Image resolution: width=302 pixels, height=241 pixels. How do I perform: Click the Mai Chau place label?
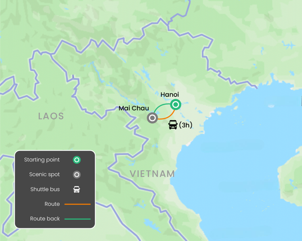[134, 108]
